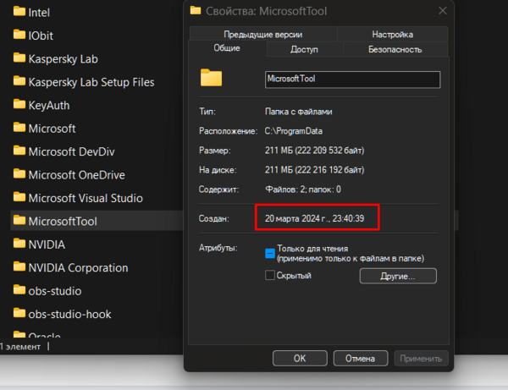Switch to the 'Безопасность' tab
This screenshot has height=390, width=508.
[x=395, y=50]
